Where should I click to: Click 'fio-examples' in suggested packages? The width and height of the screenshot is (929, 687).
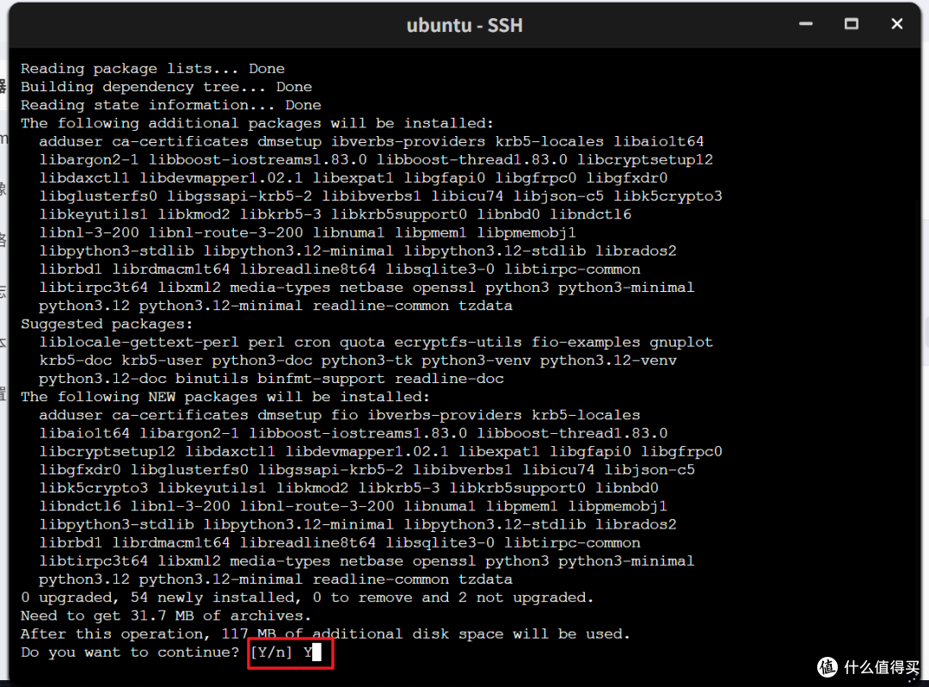586,343
